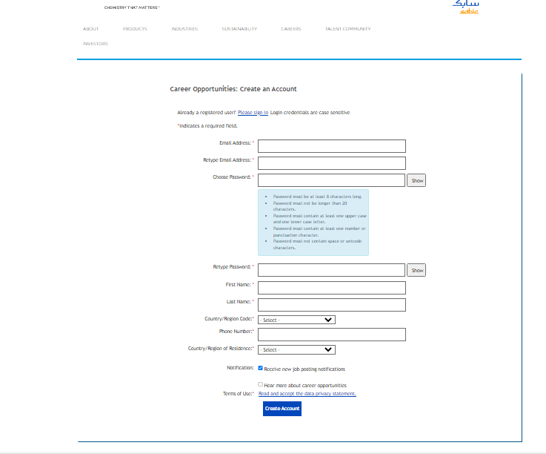The image size is (546, 454).
Task: Follow the 'Please sign in' link
Action: point(253,113)
